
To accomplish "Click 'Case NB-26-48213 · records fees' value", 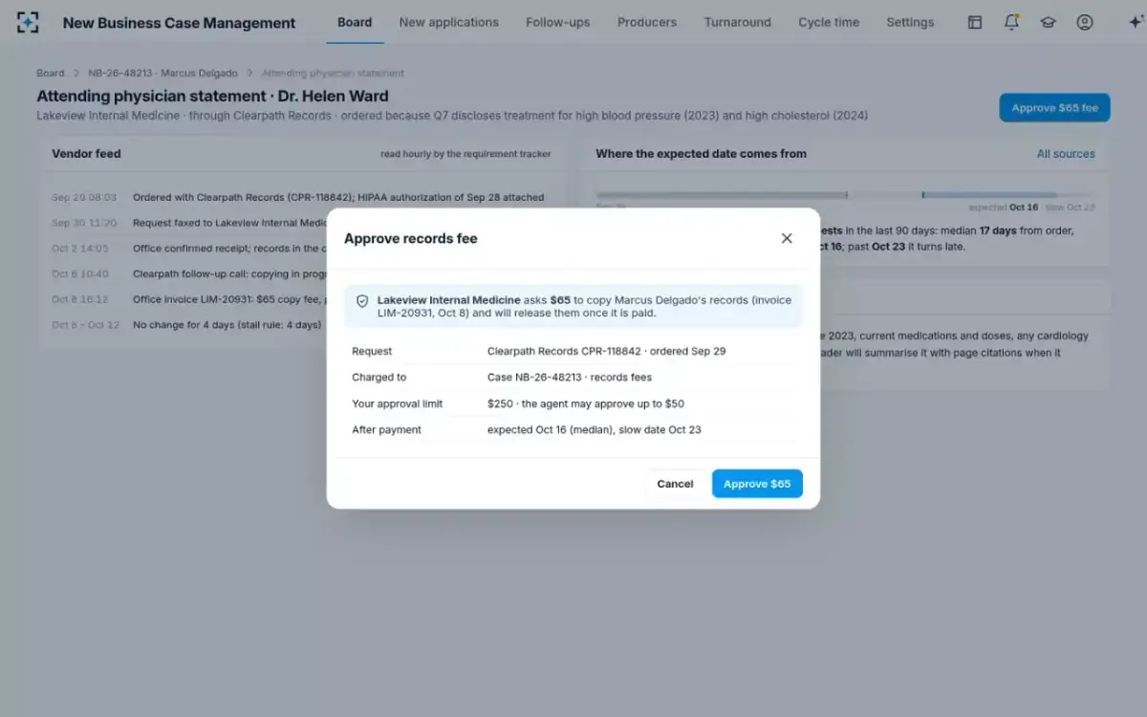I will (570, 377).
